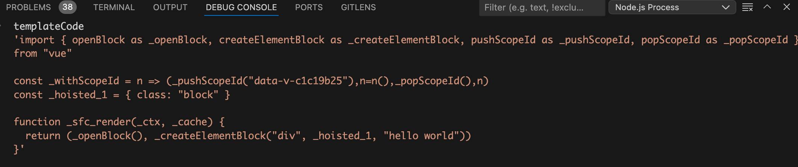Click the from "vue" text line
Viewport: 798px width, 167px height.
[x=42, y=53]
